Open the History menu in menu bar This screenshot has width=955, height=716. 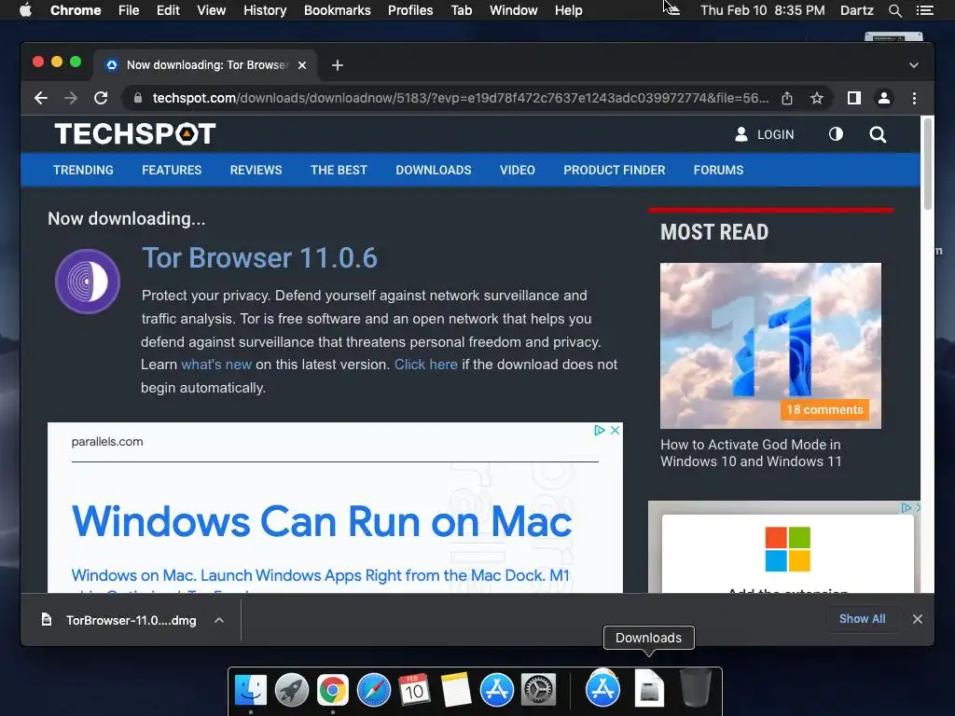(265, 10)
